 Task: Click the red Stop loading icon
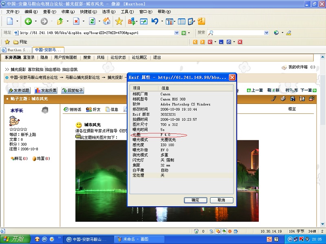(76, 21)
